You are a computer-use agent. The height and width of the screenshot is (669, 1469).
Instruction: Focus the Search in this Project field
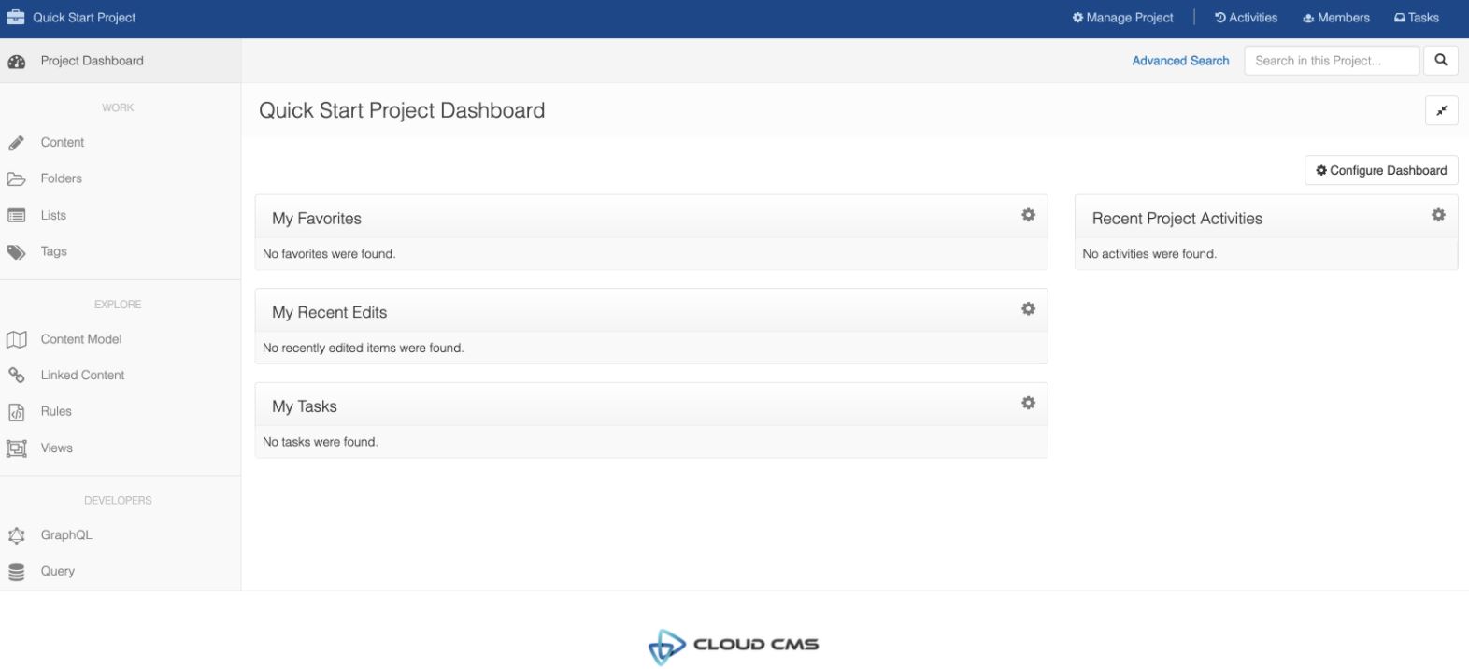tap(1332, 61)
